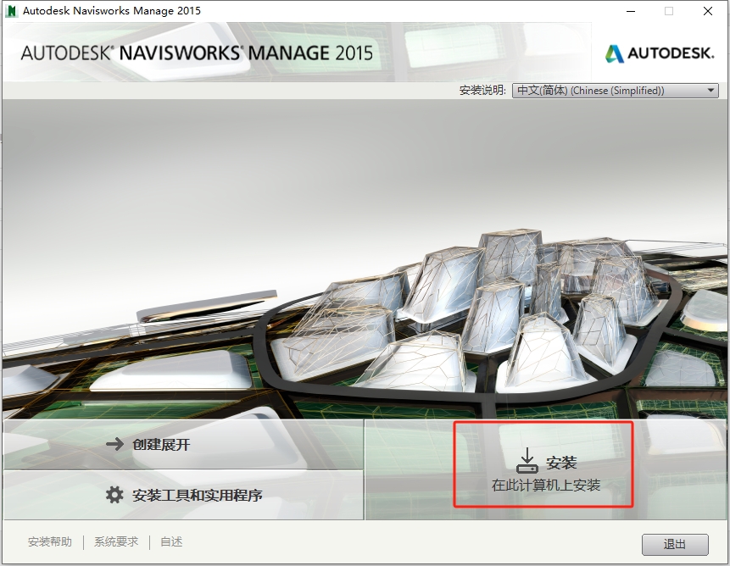
Task: Click the download icon beside 安装
Action: click(x=527, y=460)
